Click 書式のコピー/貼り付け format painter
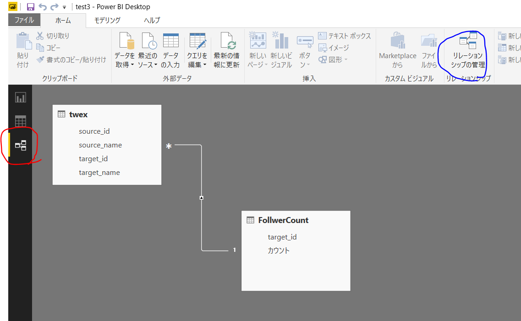This screenshot has width=521, height=321. click(x=71, y=60)
